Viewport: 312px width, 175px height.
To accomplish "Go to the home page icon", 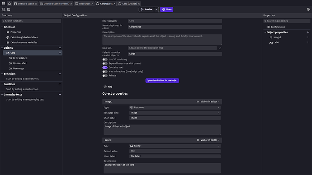I will pos(9,4).
